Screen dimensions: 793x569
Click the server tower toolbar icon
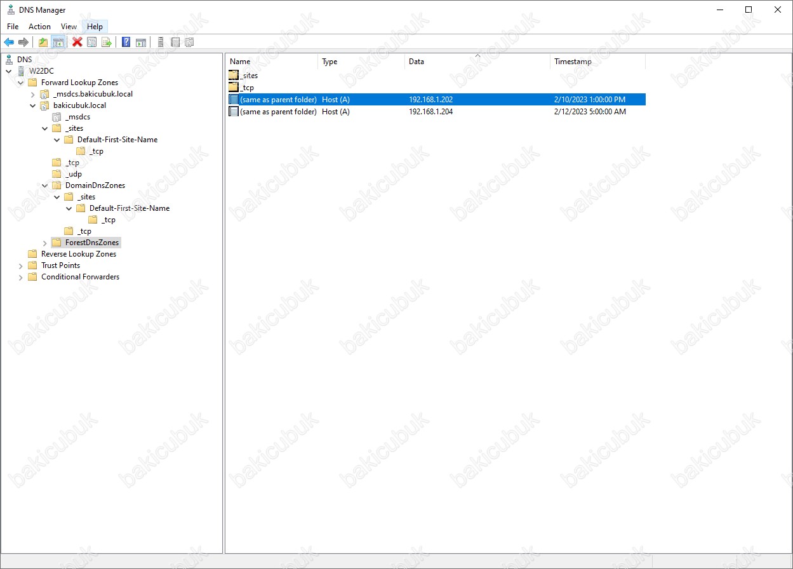point(161,43)
